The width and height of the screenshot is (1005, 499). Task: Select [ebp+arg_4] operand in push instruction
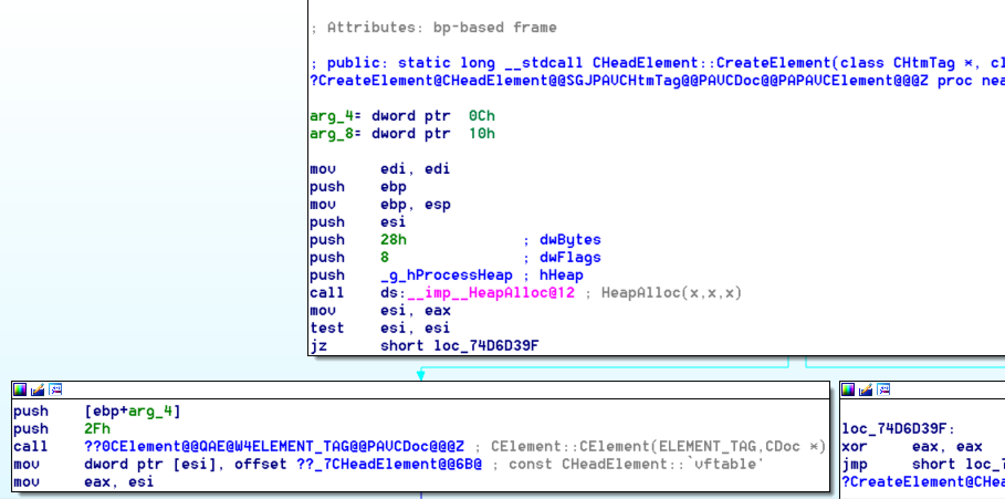point(132,411)
